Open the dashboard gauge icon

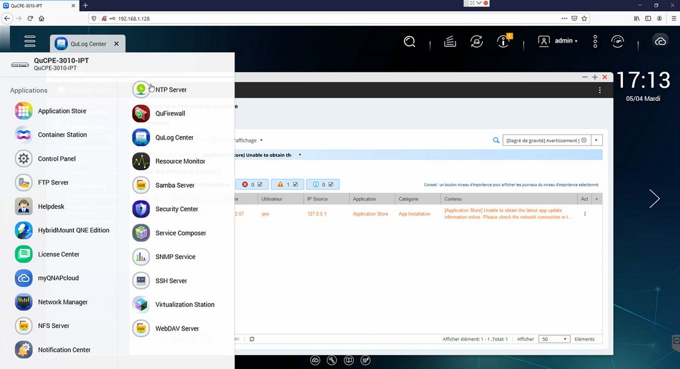[618, 41]
